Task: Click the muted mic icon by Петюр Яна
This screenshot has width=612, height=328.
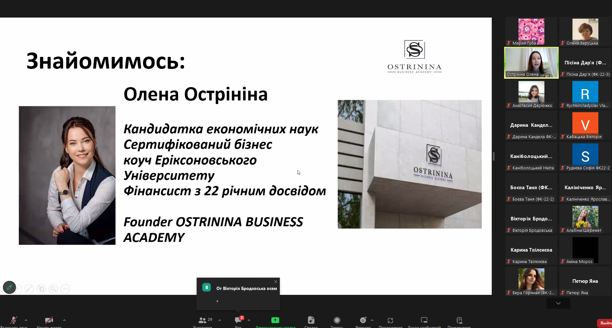Action: click(563, 293)
